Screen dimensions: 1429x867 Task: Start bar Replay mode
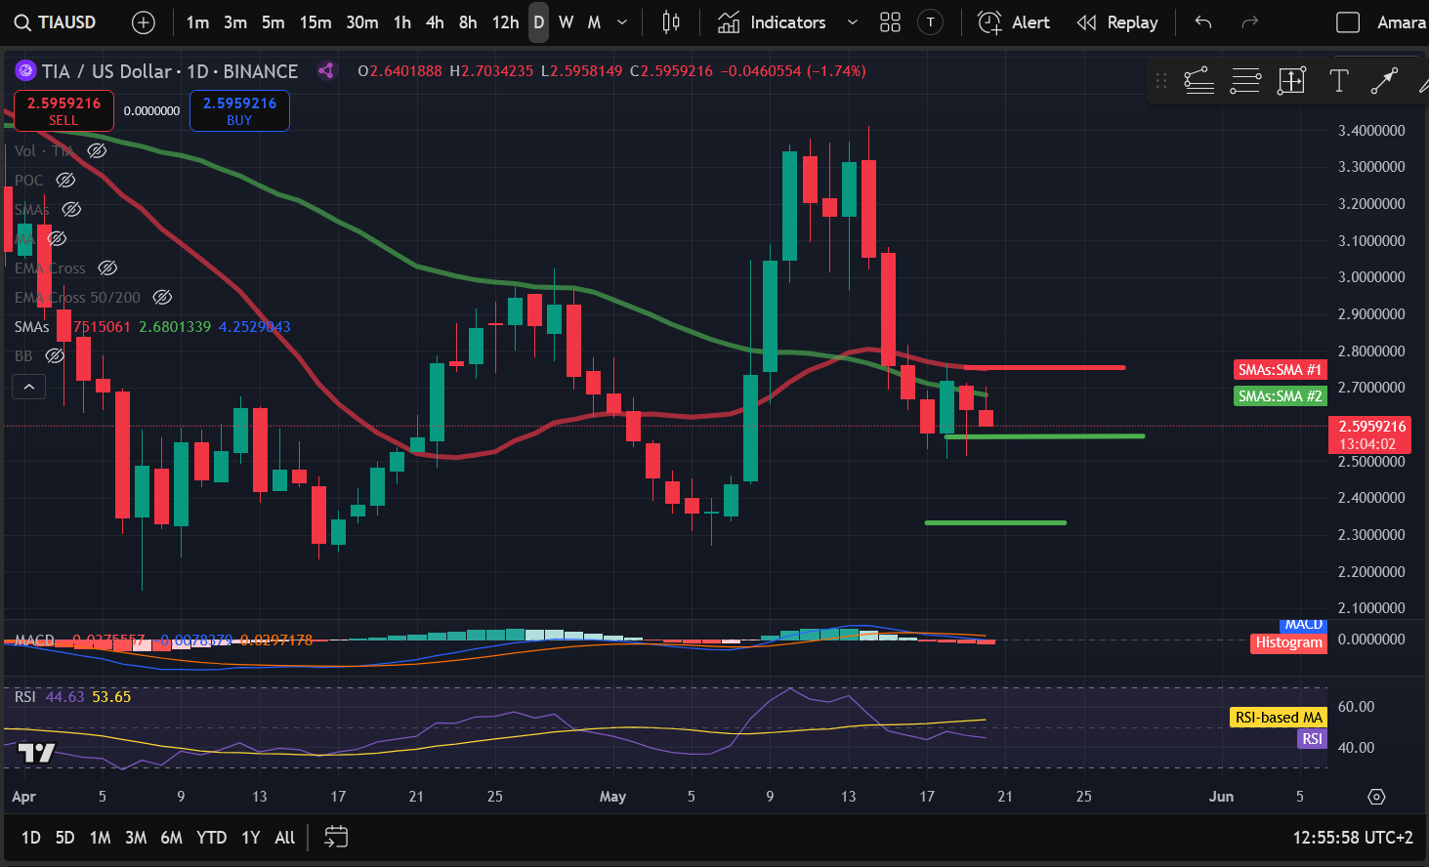pyautogui.click(x=1117, y=22)
